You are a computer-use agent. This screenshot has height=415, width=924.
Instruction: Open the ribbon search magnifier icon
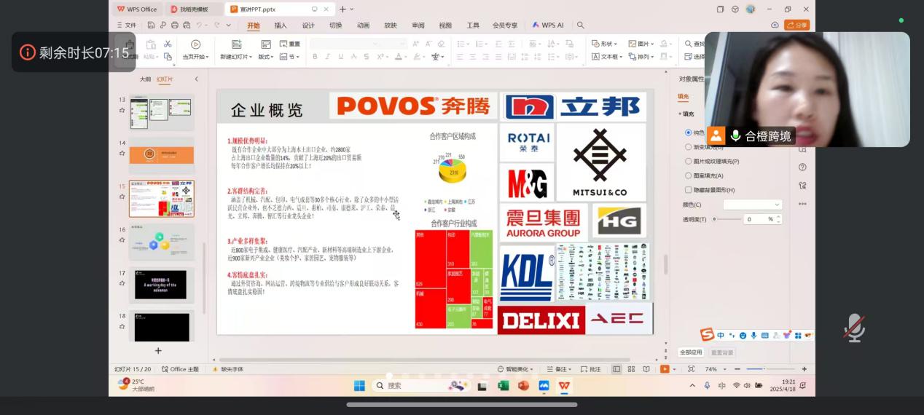pos(581,25)
